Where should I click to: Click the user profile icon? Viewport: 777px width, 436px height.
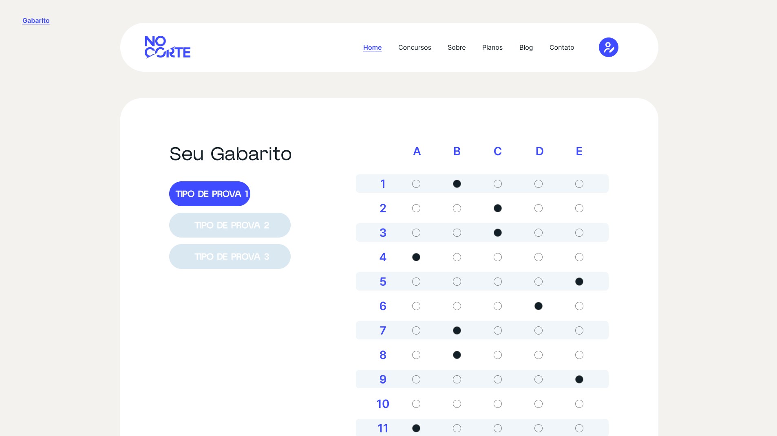[608, 47]
